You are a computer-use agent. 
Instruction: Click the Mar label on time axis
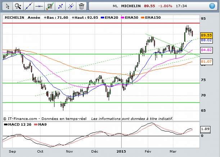(173, 152)
